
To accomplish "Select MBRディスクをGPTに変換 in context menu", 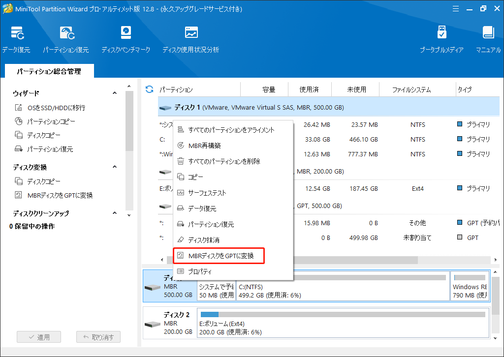I will [220, 256].
